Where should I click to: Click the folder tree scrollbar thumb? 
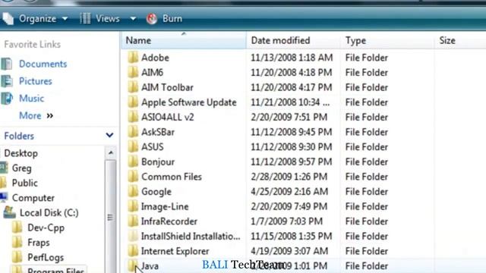[110, 217]
